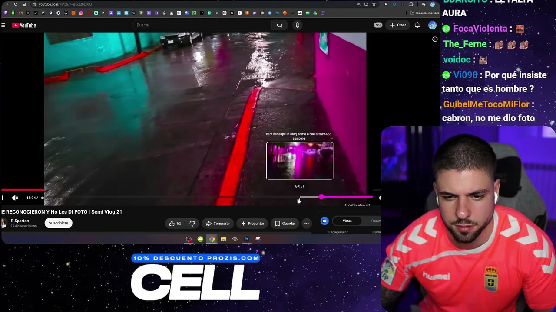The width and height of the screenshot is (556, 312).
Task: Open the more actions three-dot menu
Action: (x=307, y=224)
